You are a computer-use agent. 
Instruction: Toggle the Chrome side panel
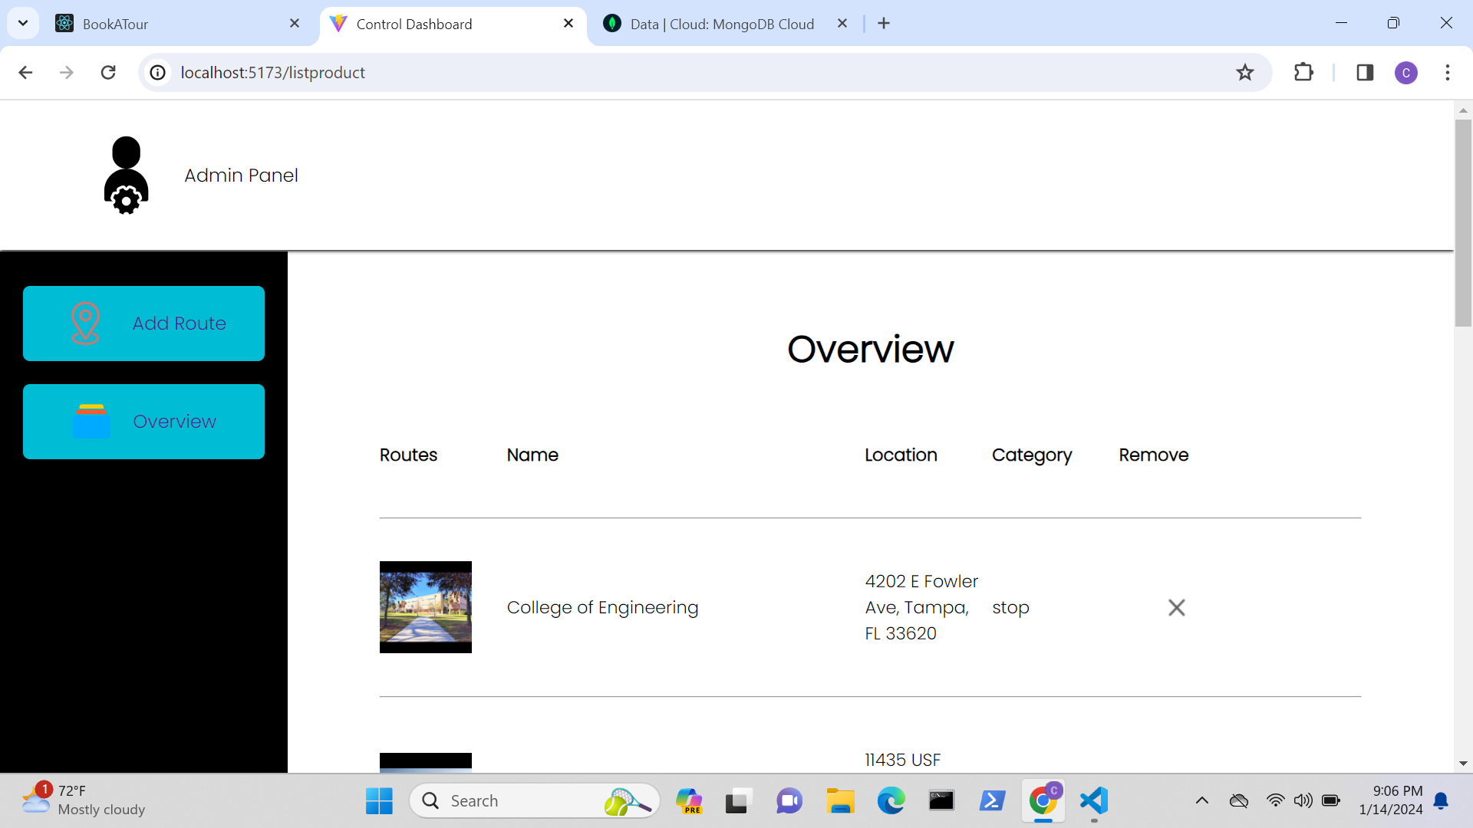tap(1365, 73)
